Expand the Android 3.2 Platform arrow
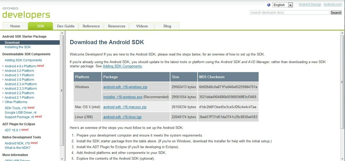The width and height of the screenshot is (345, 161). pos(3,71)
